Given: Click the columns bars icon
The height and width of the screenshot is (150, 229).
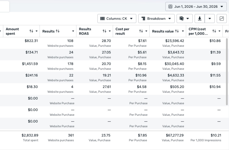Looking at the screenshot, I should 102,18.
